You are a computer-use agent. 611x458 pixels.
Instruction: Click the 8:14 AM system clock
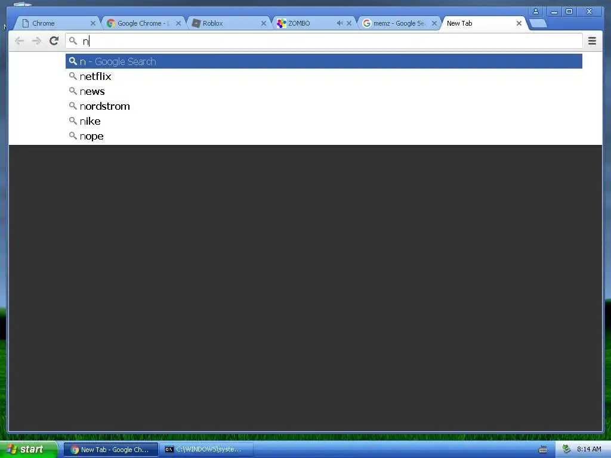click(x=589, y=450)
